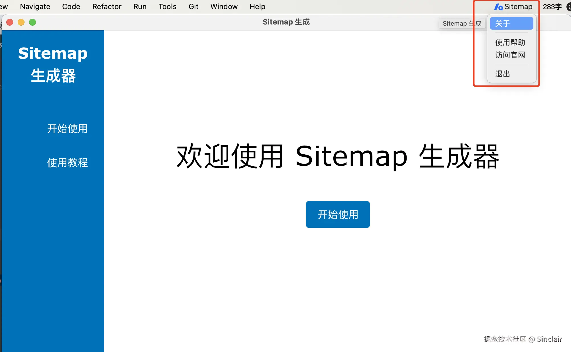Open the Code menu
Viewport: 571px width, 352px height.
(x=71, y=7)
